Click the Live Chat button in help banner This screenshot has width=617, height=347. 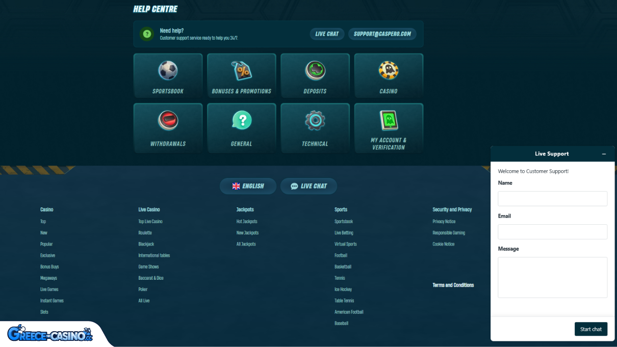[x=327, y=34]
